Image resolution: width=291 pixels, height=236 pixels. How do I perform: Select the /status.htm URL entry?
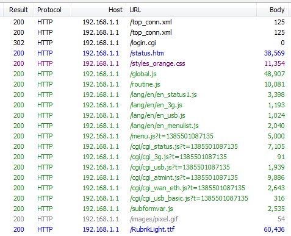(146, 53)
